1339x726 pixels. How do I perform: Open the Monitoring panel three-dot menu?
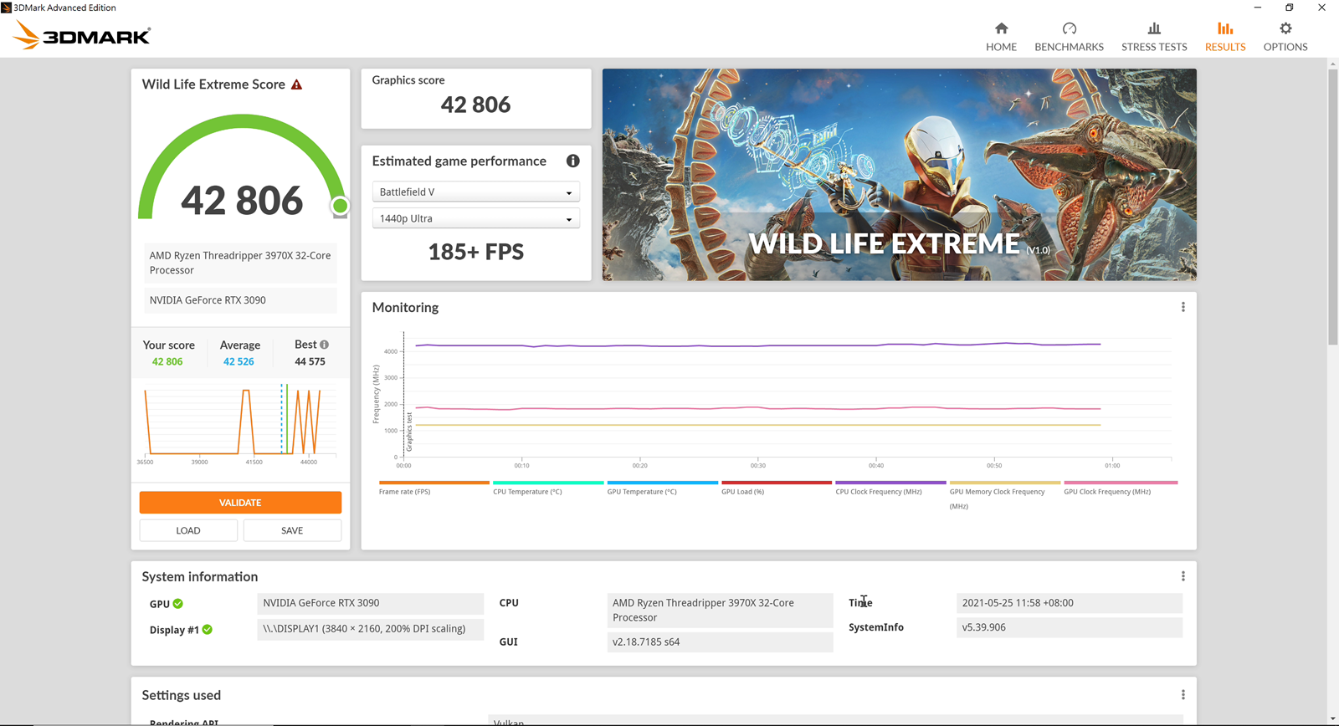point(1183,307)
